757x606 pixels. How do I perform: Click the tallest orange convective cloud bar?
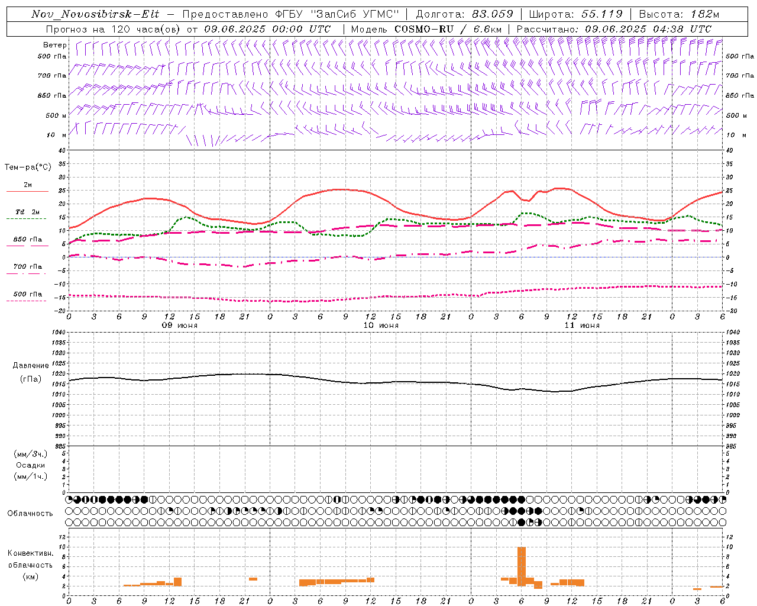[x=521, y=566]
